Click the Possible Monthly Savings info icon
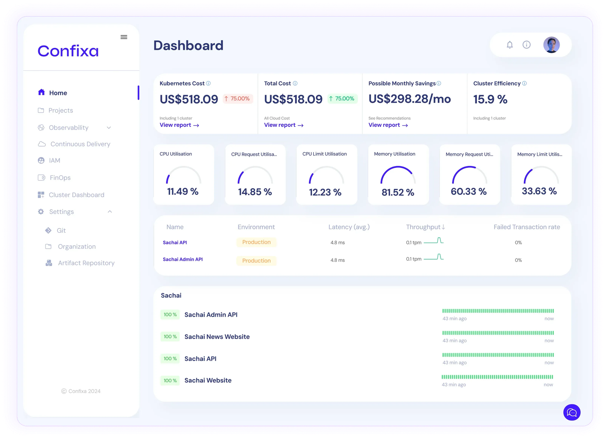The height and width of the screenshot is (439, 605). pos(439,83)
